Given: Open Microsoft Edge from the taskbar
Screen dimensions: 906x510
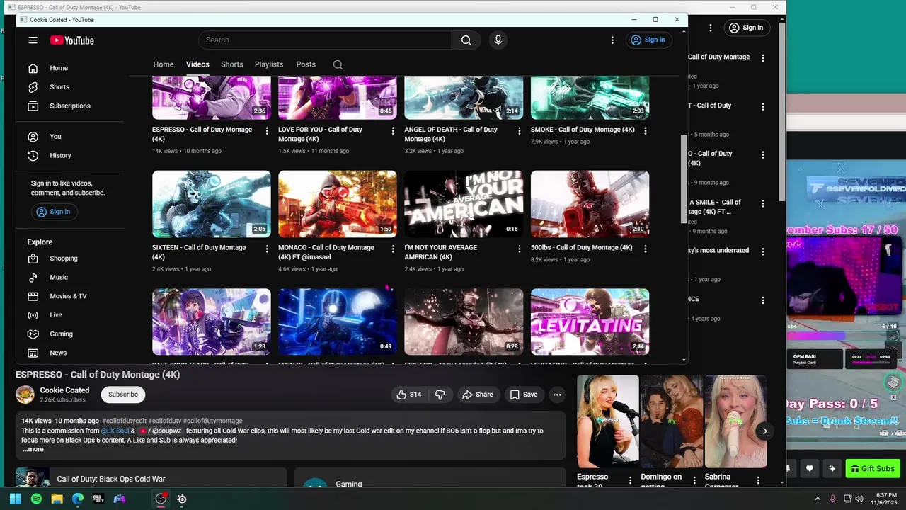Looking at the screenshot, I should (78, 499).
